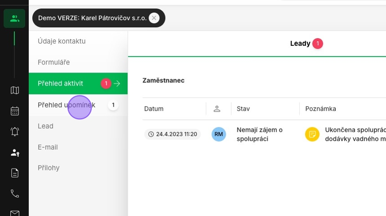Open the phone calls icon
This screenshot has height=216, width=386.
15,194
